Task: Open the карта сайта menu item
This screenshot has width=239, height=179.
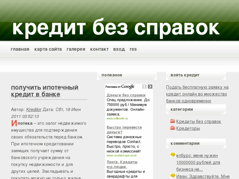Action: pyautogui.click(x=48, y=49)
